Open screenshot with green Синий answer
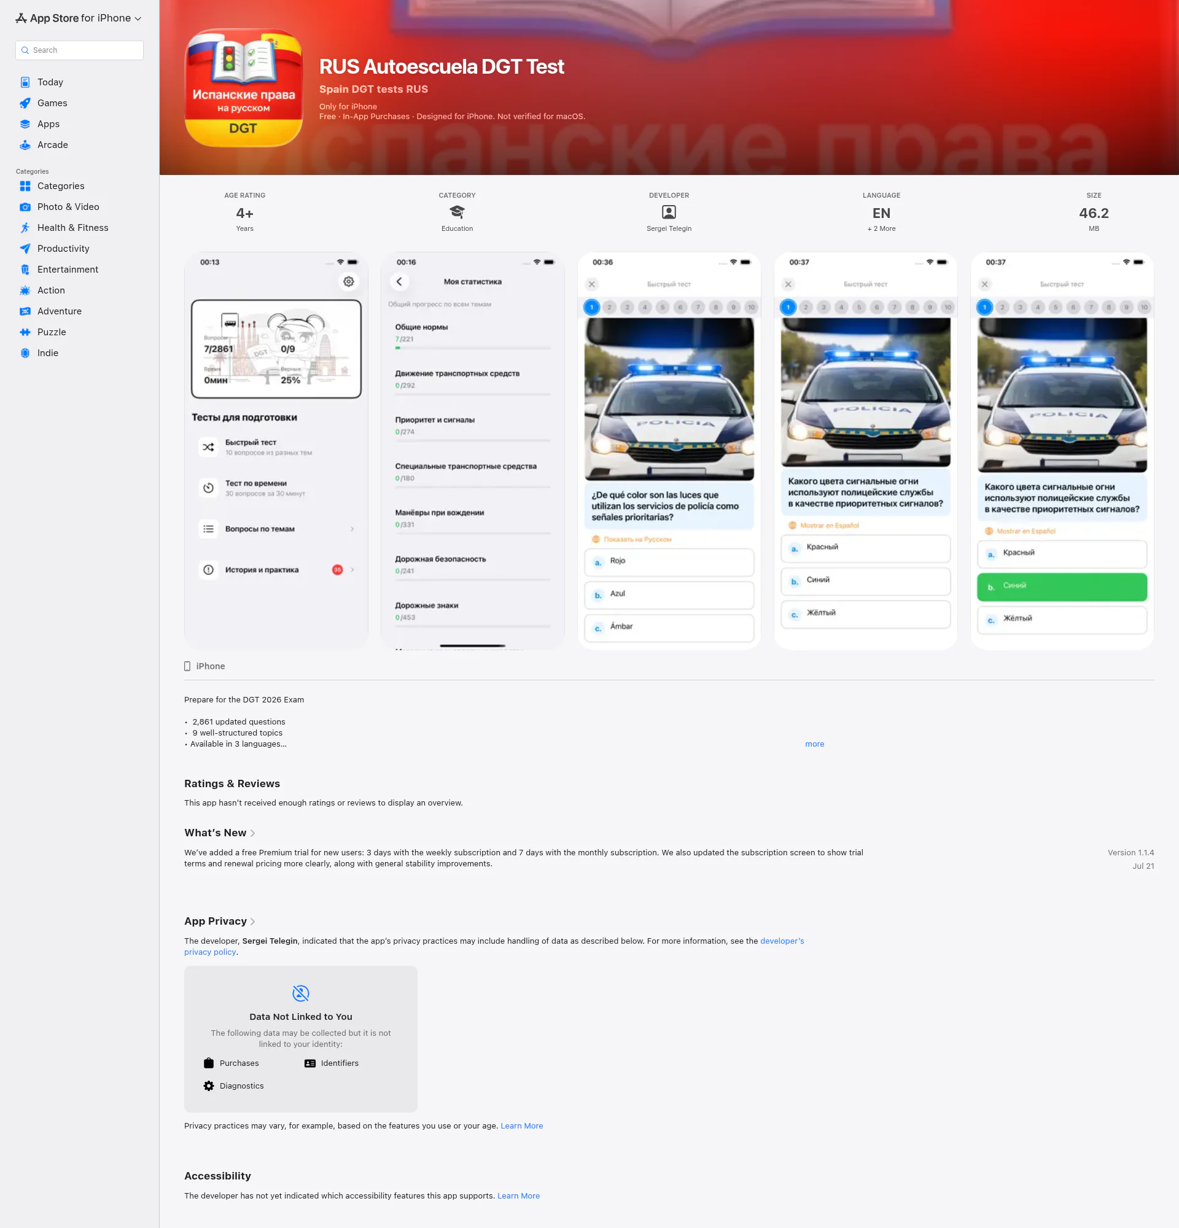Viewport: 1179px width, 1228px height. tap(1062, 451)
